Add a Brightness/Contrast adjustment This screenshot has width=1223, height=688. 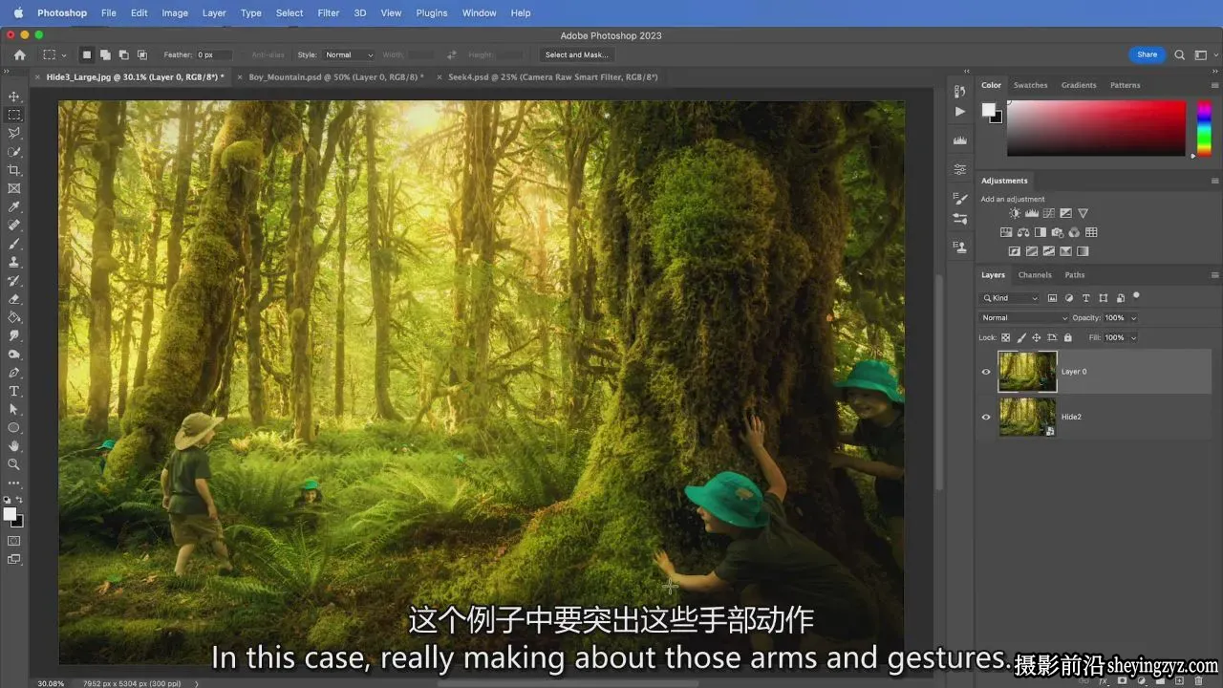[1015, 213]
